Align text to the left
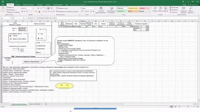Image resolution: width=200 pixels, height=112 pixels. coord(44,12)
